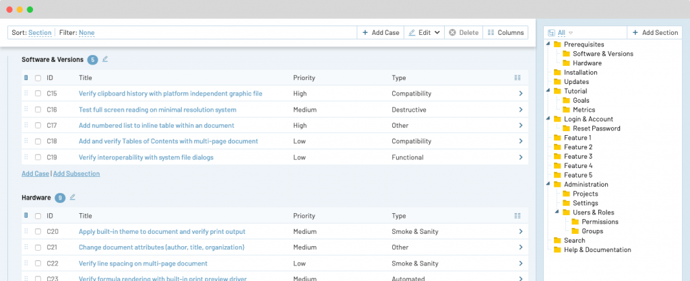The width and height of the screenshot is (690, 281).
Task: Click the Installation folder icon
Action: click(557, 73)
